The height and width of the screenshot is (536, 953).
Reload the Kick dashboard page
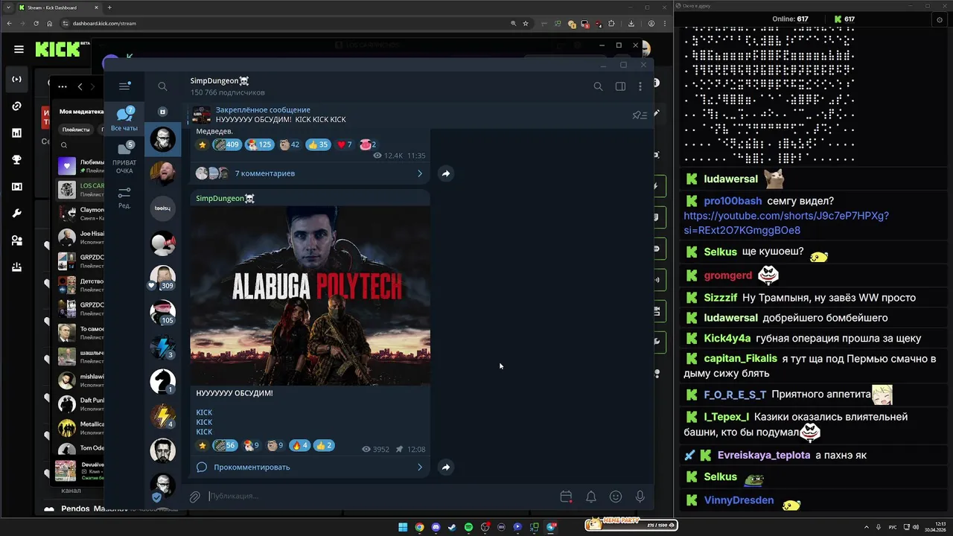[36, 23]
